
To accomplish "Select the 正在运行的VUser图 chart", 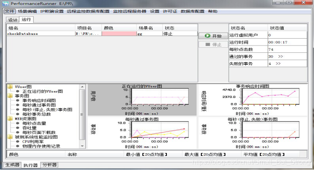I will 142,100.
